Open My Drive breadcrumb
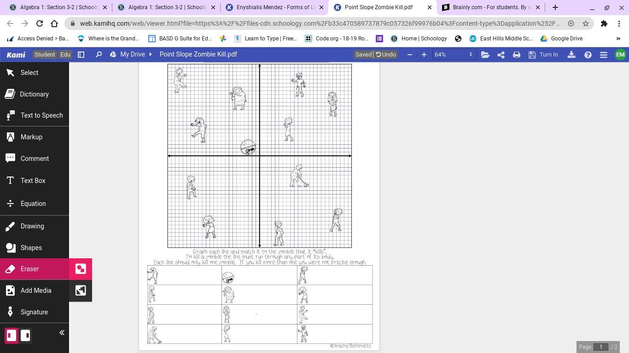Screen dimensions: 629x353 133,54
